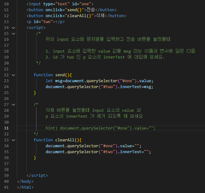This screenshot has height=193, width=205.
Task: Click the closing </script> tag
Action: point(37,176)
